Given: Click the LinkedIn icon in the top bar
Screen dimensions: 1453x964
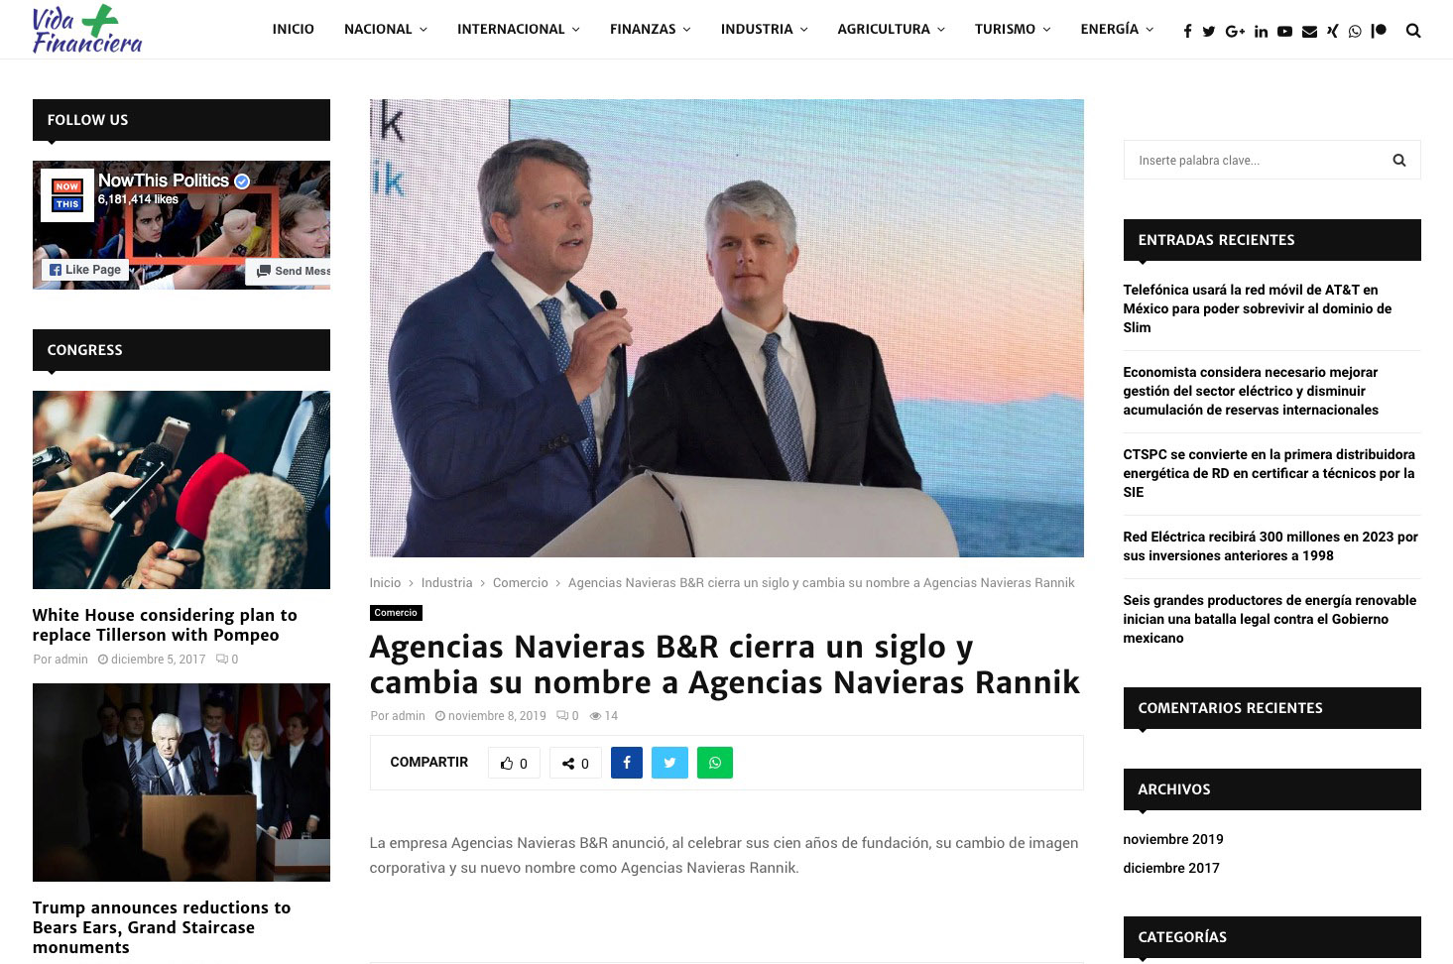Looking at the screenshot, I should (x=1261, y=31).
